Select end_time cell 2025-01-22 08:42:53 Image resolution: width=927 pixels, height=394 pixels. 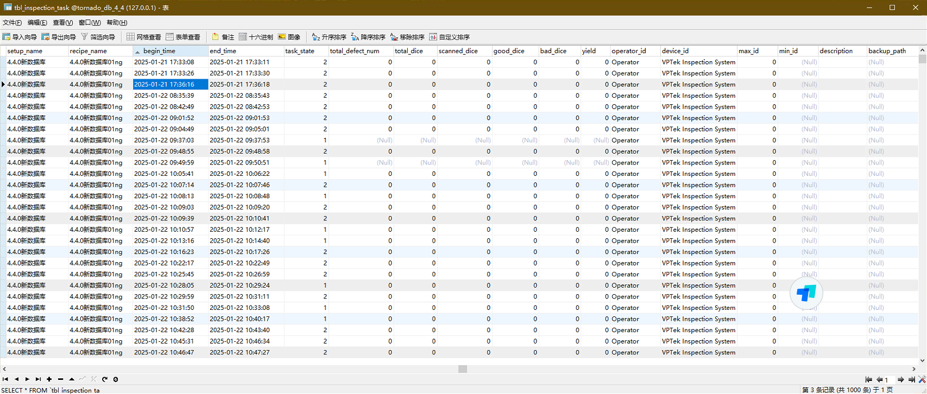246,106
